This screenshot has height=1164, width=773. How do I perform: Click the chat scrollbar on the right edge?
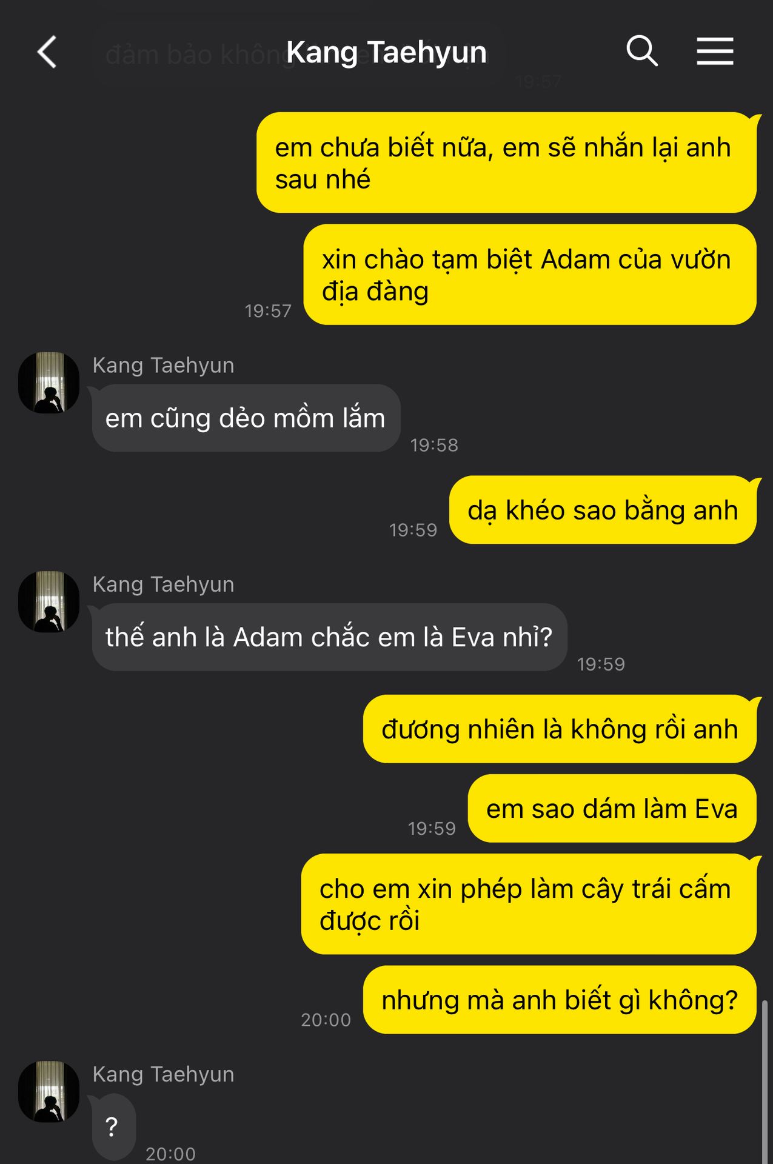[x=765, y=1082]
